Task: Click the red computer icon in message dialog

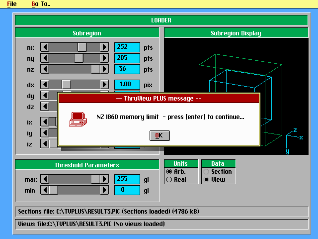Action: pos(78,119)
